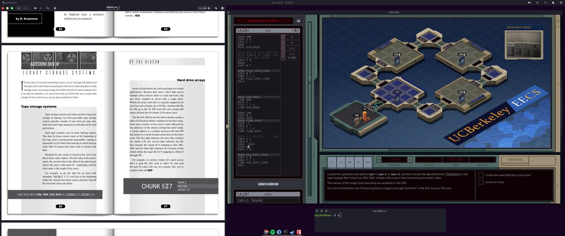This screenshot has width=565, height=236.
Task: Click the SHOW GOAL button
Action: point(515,159)
